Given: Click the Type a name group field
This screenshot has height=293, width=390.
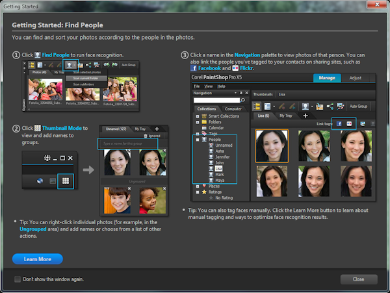Looking at the screenshot, I should click(122, 143).
